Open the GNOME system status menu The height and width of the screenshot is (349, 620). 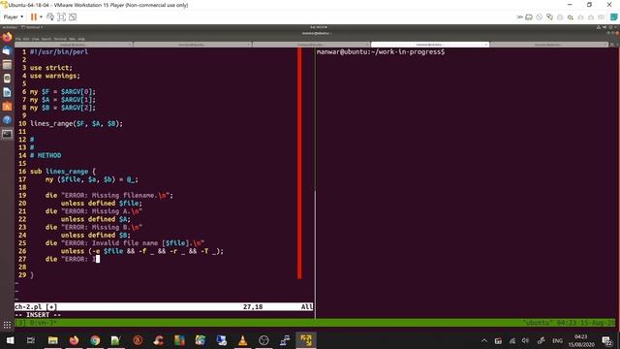click(x=607, y=27)
